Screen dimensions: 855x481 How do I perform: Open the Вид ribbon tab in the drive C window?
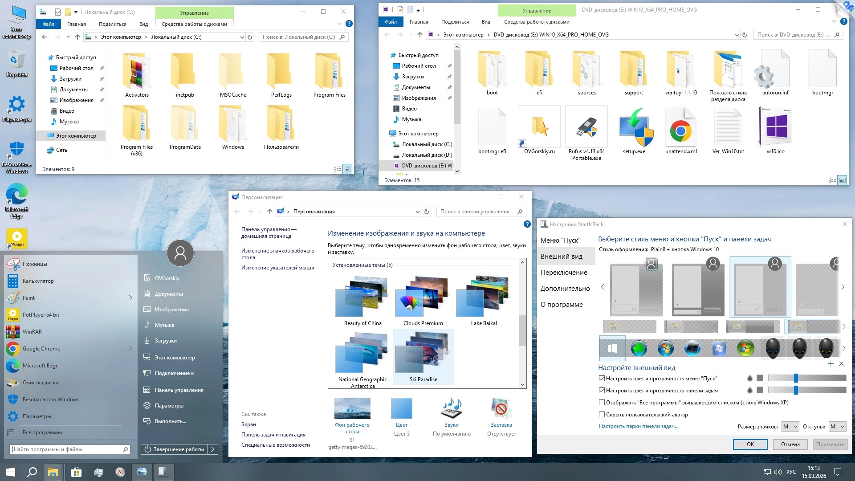coord(143,24)
